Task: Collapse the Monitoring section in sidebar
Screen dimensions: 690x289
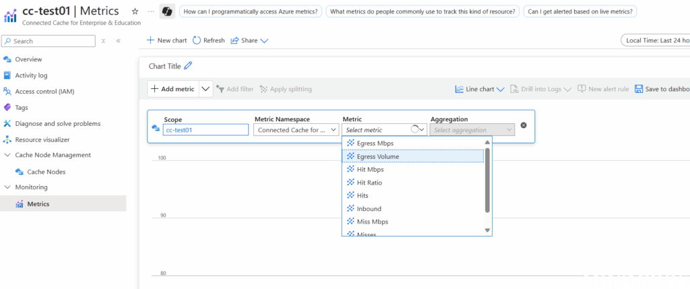Action: 7,187
